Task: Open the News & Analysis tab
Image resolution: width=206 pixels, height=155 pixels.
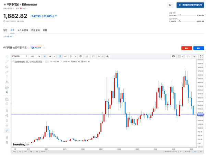Action: click(23, 30)
